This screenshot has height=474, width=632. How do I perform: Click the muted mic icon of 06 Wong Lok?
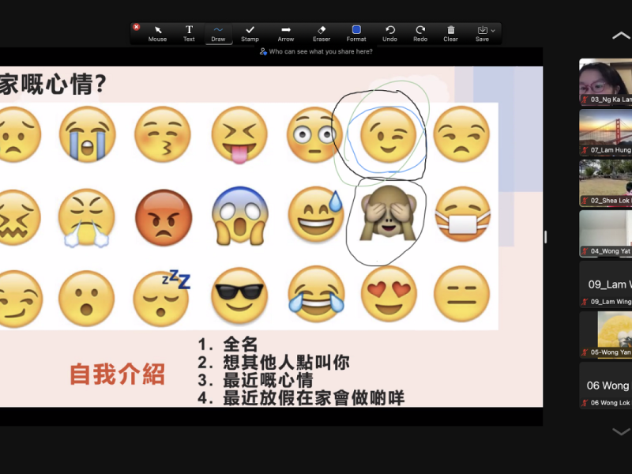585,403
